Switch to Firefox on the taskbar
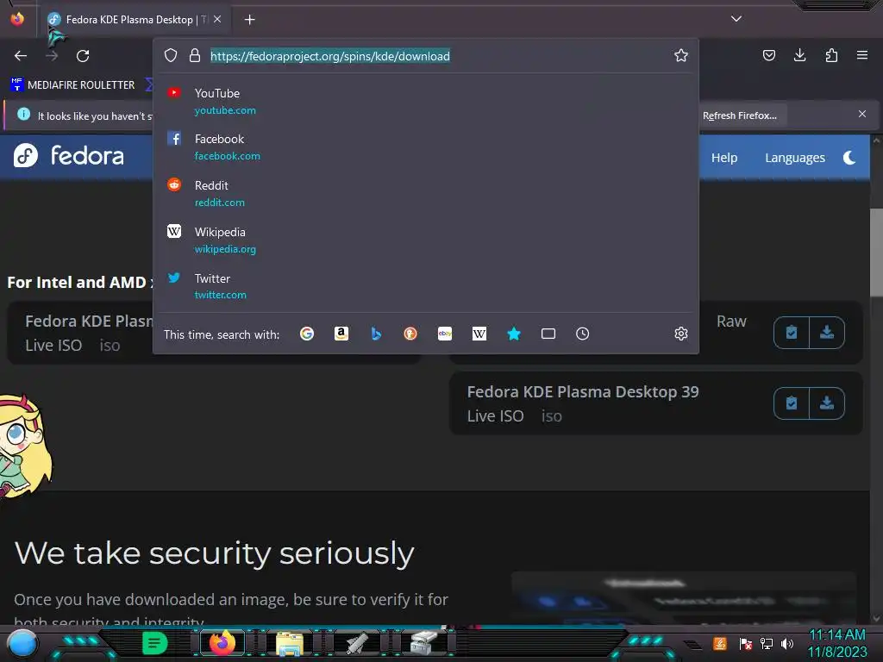The width and height of the screenshot is (883, 662). click(x=222, y=643)
